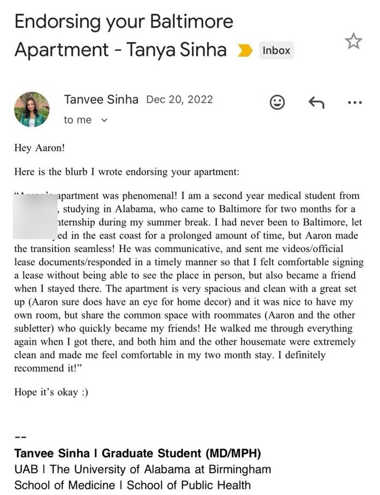
Task: Click the Inbox label tag
Action: click(276, 50)
